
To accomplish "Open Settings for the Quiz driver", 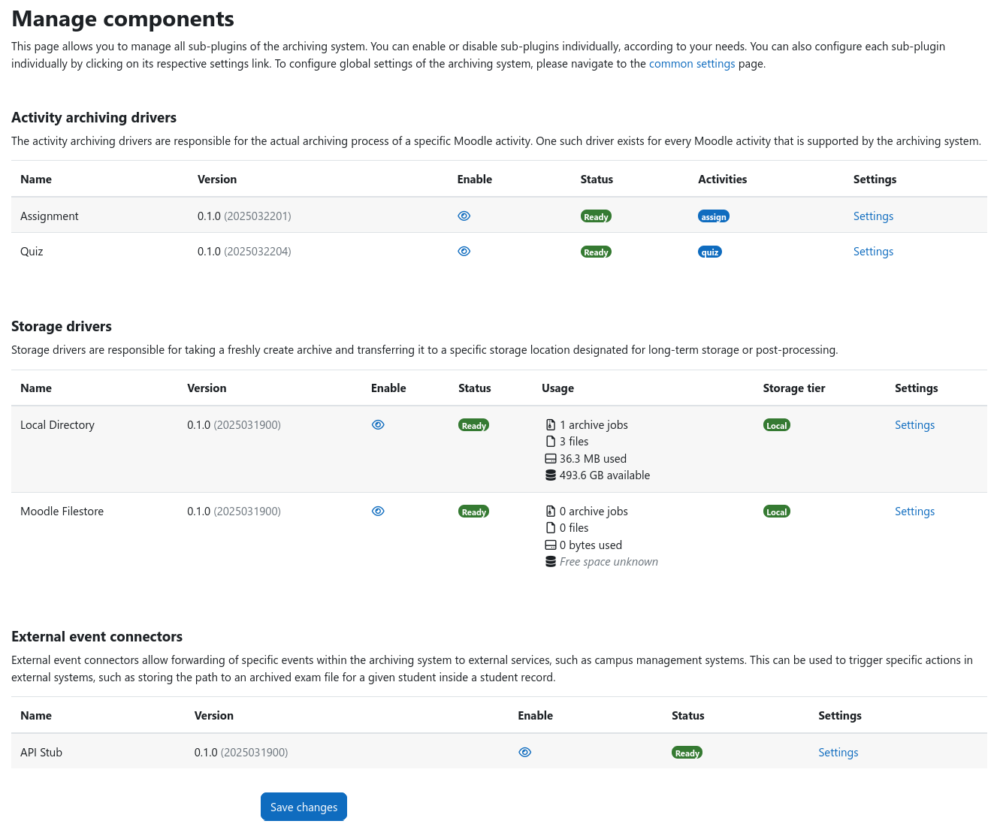I will (873, 252).
